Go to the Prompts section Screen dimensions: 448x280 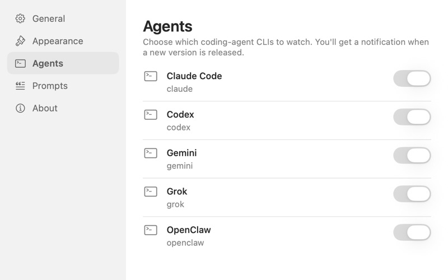(x=63, y=86)
